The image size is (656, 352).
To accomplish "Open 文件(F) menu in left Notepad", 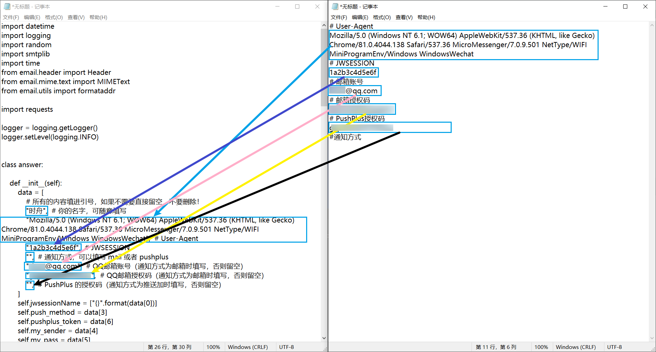I will coord(11,17).
